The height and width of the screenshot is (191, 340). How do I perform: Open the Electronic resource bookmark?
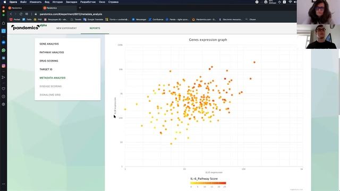click(231, 20)
